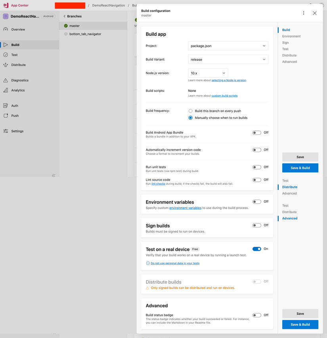Enable Build Android App Bundle toggle
327x338 pixels.
pos(257,133)
